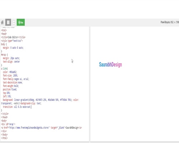Click the 'text-align: center' line

pyautogui.click(x=11, y=61)
